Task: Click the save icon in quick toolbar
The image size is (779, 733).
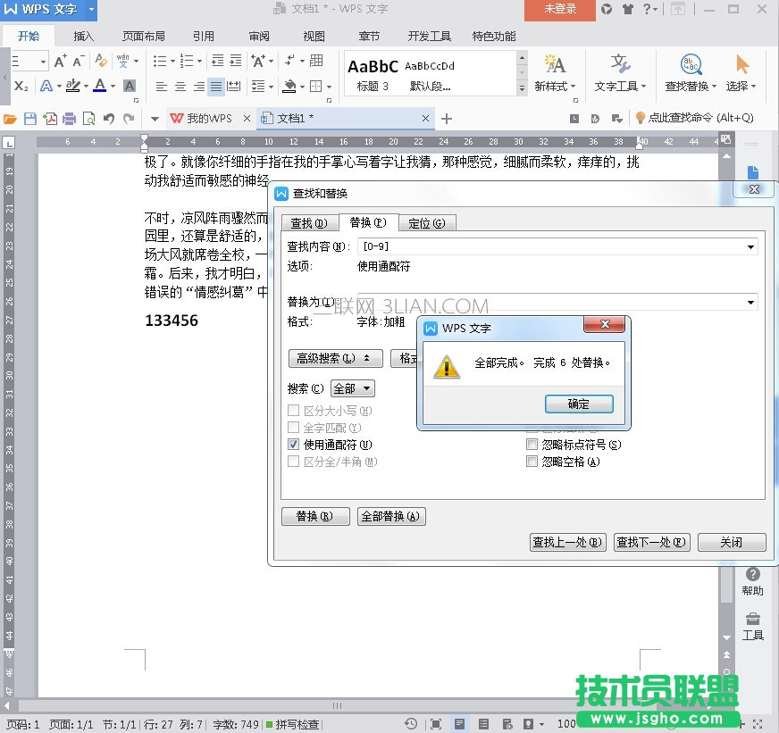Action: (30, 119)
